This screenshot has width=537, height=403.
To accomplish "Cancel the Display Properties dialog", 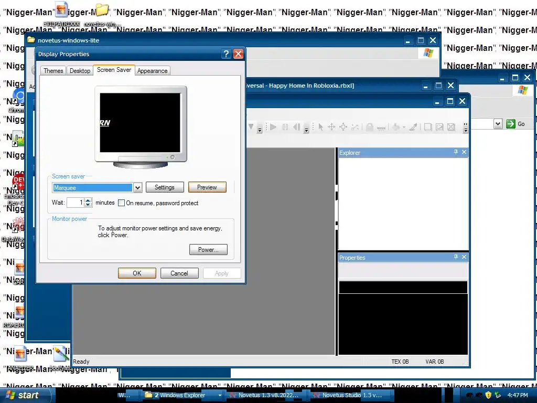I will 179,273.
